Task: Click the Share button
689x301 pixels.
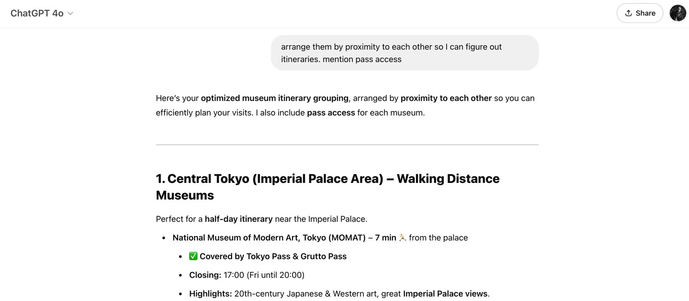Action: 639,13
